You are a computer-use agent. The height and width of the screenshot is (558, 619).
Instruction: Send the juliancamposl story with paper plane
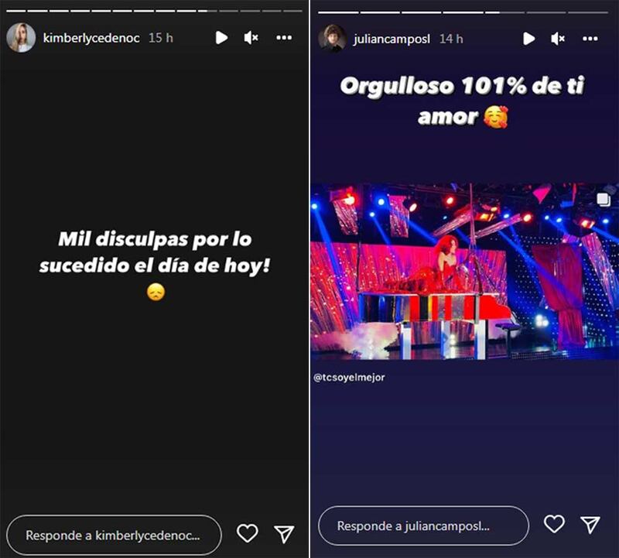590,525
